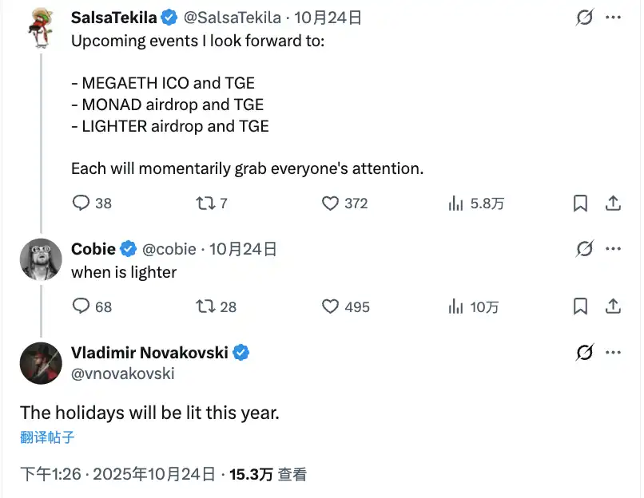
Task: Reply to Cobie's 'when is lighter' tweet
Action: coord(81,306)
